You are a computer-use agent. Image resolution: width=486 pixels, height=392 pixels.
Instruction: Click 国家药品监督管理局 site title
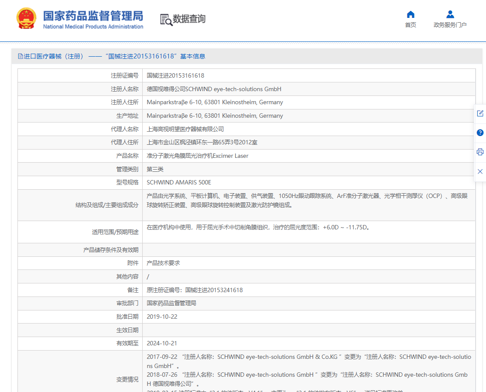click(x=93, y=16)
